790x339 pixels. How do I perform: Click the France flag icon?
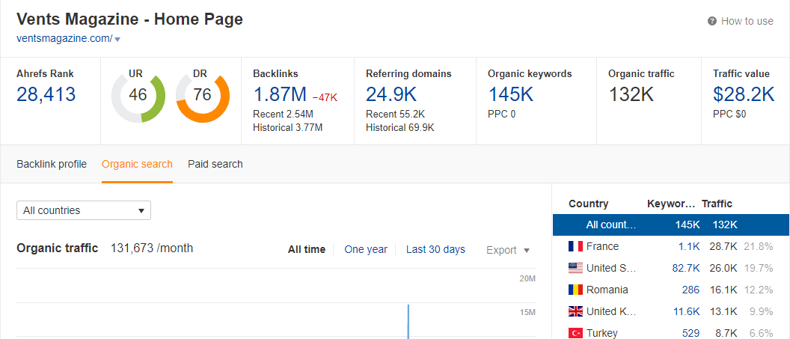coord(575,246)
